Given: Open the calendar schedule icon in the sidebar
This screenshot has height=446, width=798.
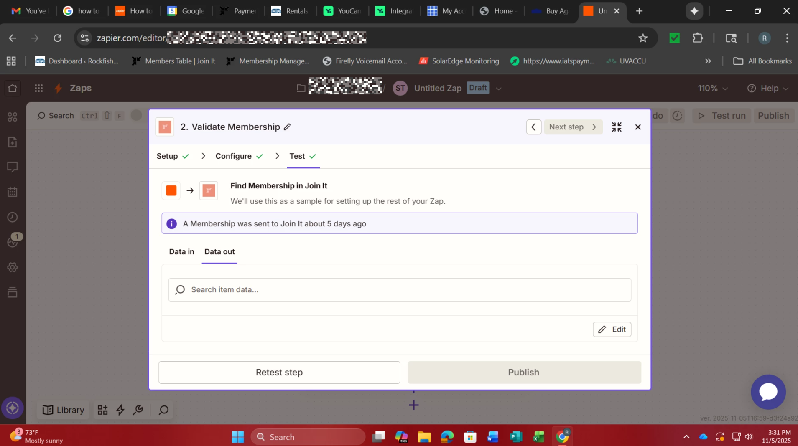Looking at the screenshot, I should click(x=12, y=192).
